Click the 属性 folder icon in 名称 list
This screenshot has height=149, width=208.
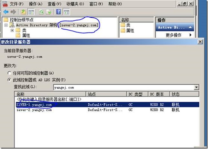123,31
